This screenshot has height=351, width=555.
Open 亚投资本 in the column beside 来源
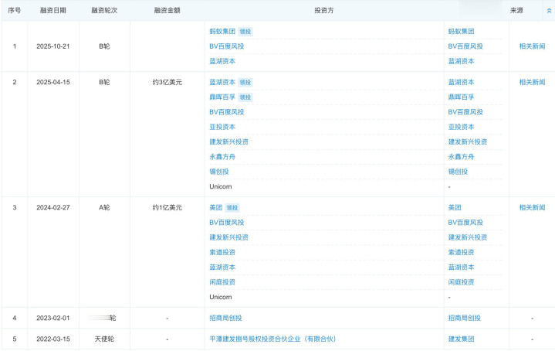pos(461,127)
